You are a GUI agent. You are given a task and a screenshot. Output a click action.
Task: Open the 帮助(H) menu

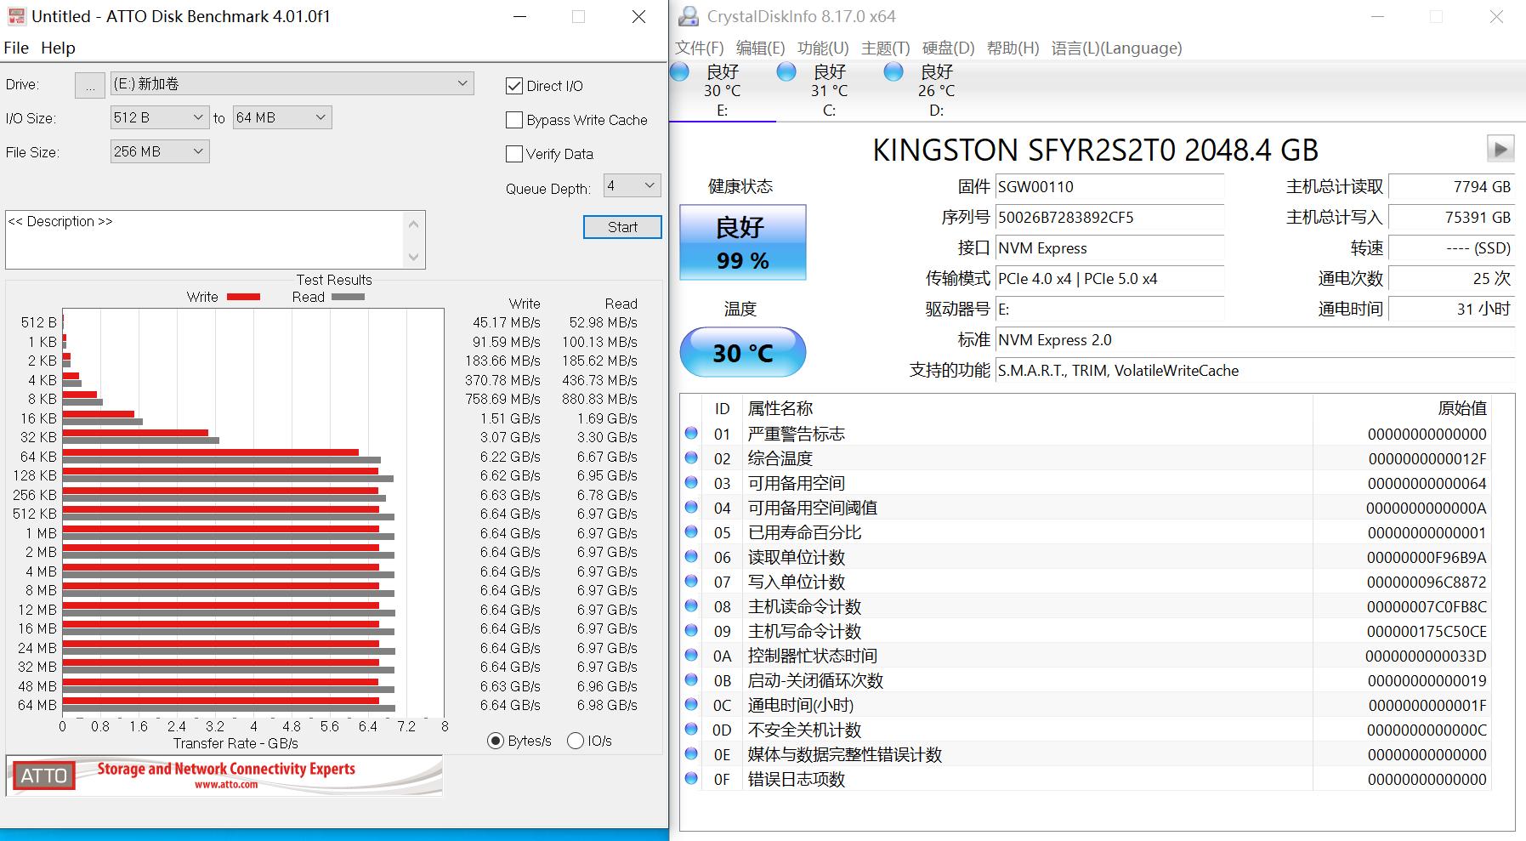(1013, 48)
